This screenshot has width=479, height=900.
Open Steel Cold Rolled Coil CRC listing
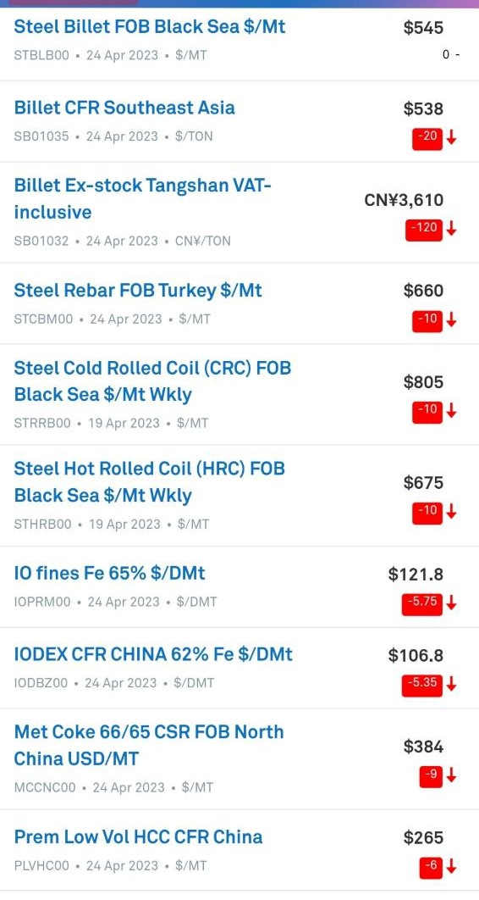click(x=152, y=381)
